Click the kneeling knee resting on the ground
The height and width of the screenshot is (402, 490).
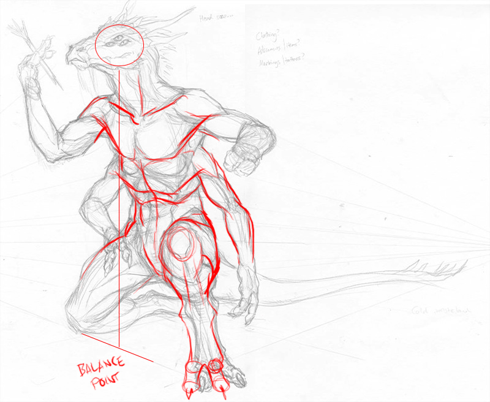point(80,319)
